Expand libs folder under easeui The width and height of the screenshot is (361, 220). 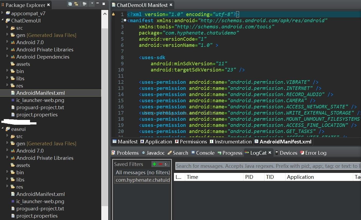[x=8, y=179]
